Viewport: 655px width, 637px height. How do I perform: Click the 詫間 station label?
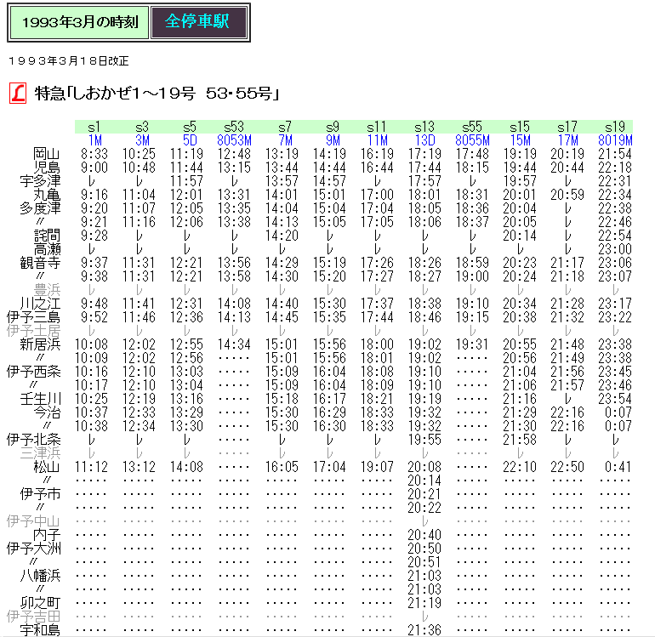(47, 236)
